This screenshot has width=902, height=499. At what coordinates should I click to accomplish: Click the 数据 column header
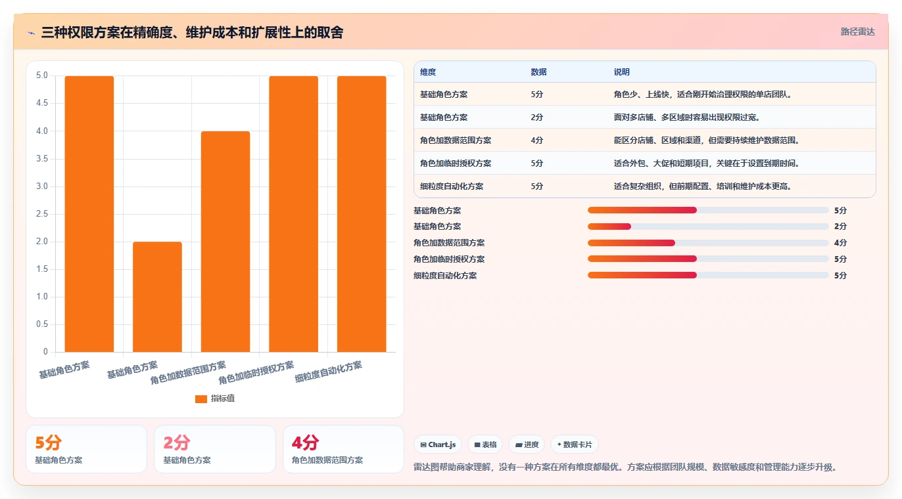click(x=538, y=72)
